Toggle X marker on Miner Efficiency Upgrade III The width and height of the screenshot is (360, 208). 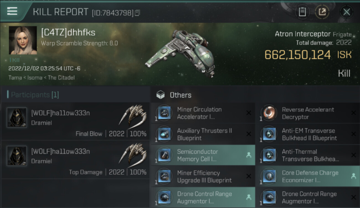click(249, 176)
